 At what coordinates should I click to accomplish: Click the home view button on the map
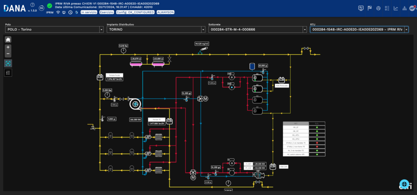(8, 39)
